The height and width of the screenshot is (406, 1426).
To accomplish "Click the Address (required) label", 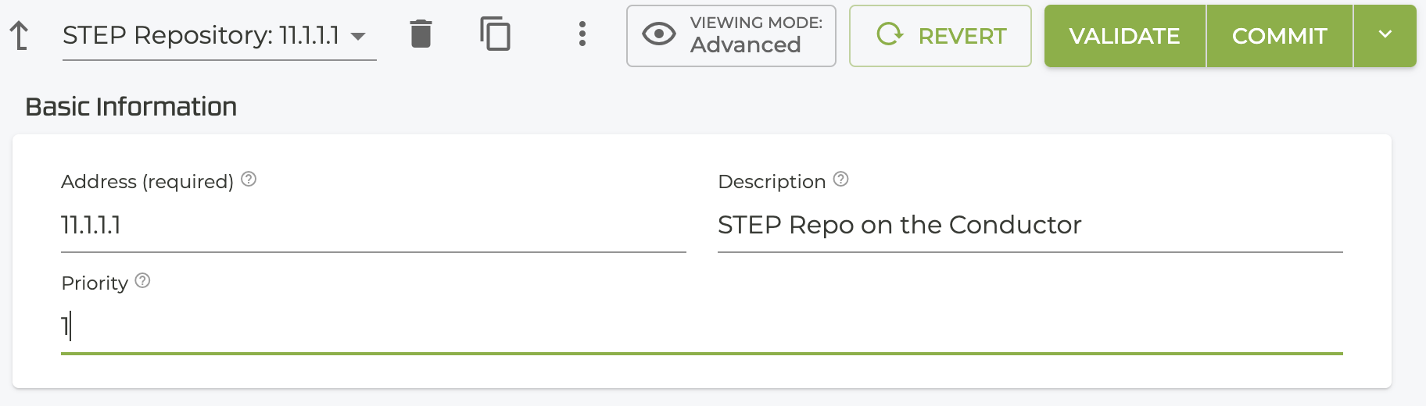I will [x=147, y=182].
